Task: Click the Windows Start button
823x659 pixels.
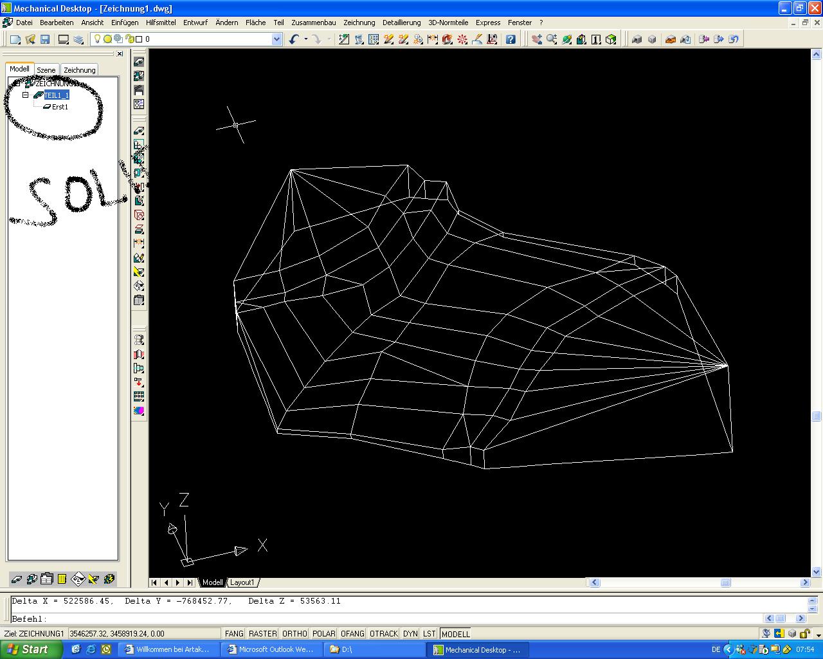Action: tap(31, 649)
